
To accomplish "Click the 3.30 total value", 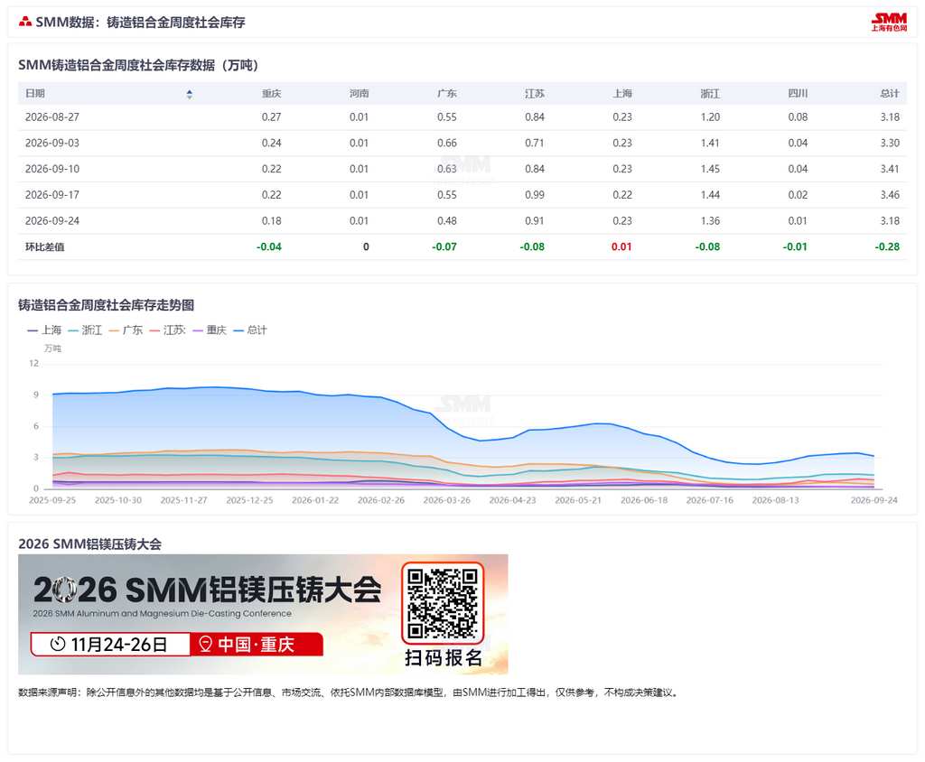I will pos(890,144).
